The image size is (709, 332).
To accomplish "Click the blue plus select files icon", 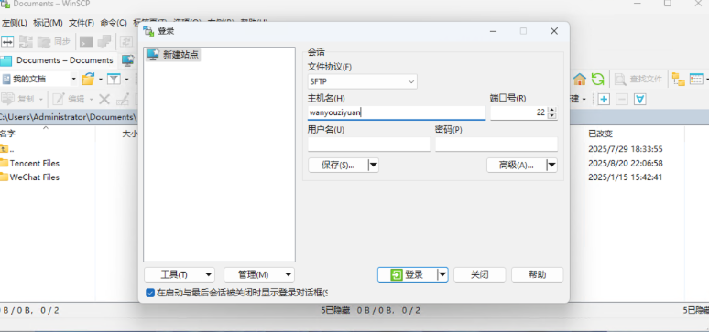I will click(x=604, y=99).
